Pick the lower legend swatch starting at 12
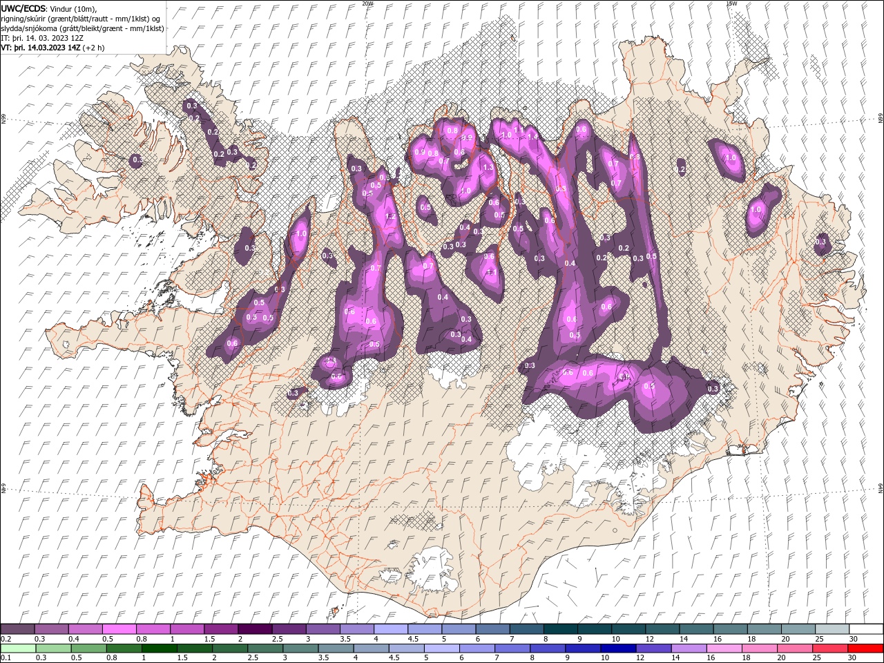 (x=654, y=648)
